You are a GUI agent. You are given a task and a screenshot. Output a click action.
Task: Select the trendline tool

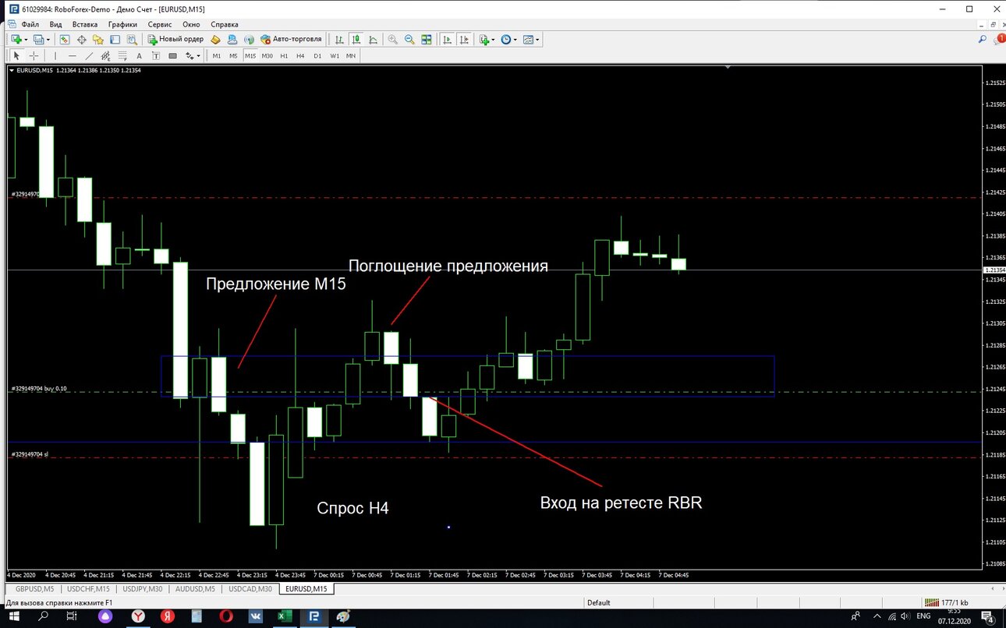point(89,55)
